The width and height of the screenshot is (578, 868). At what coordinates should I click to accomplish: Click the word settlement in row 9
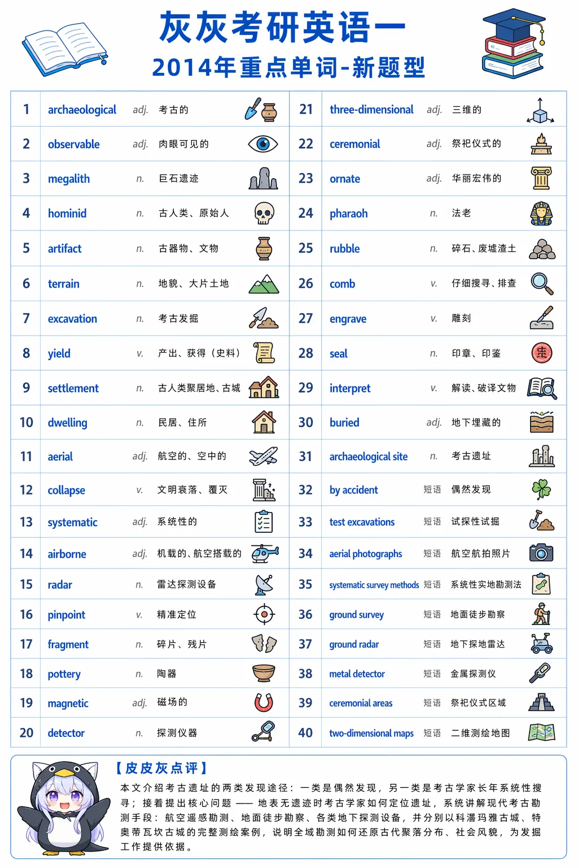[73, 388]
